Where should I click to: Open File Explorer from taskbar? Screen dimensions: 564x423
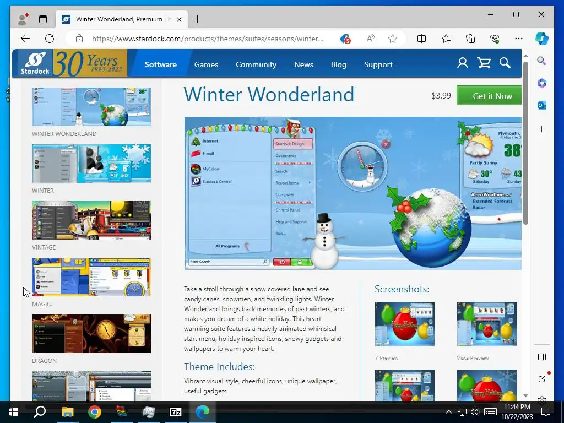tap(67, 412)
